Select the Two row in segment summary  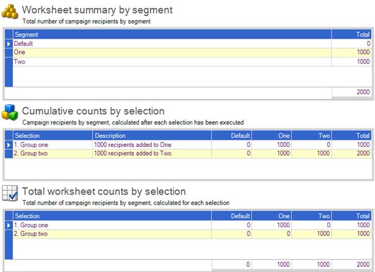192,62
